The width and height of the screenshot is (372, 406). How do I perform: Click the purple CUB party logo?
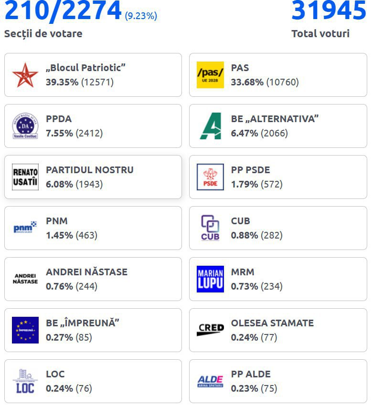[210, 228]
